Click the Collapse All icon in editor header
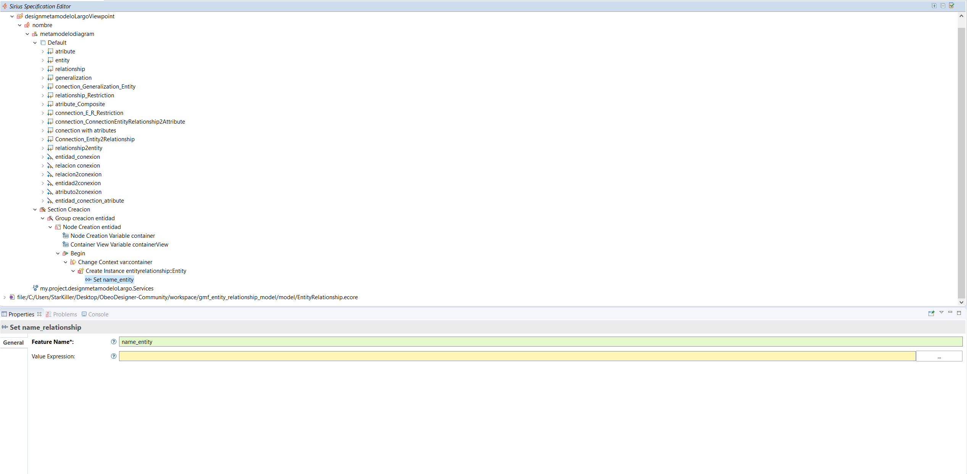 click(x=943, y=6)
